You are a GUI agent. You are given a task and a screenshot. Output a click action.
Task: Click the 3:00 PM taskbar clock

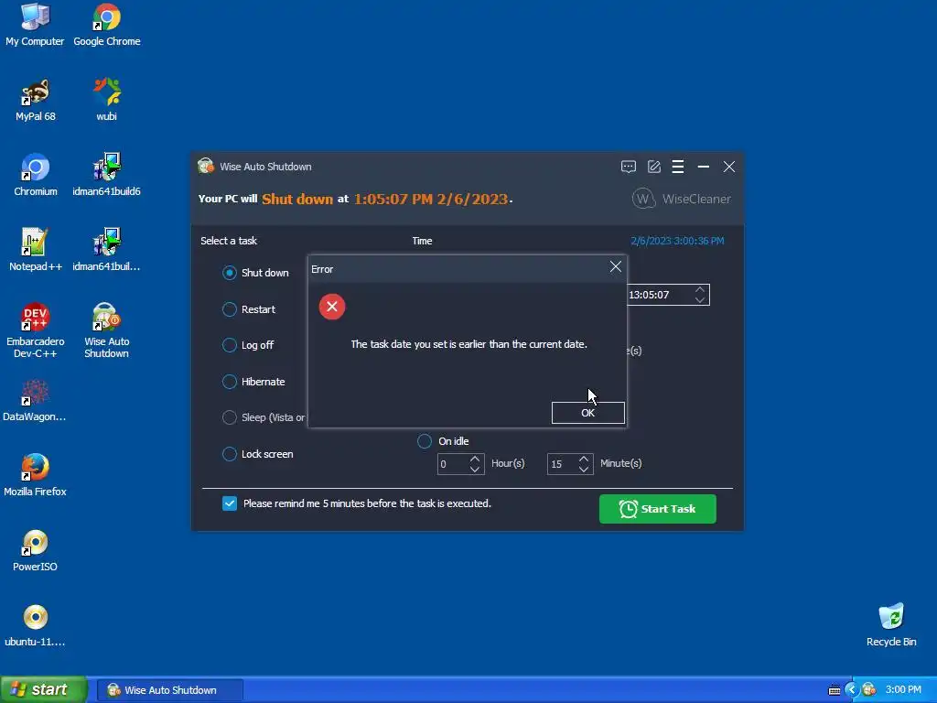[903, 690]
